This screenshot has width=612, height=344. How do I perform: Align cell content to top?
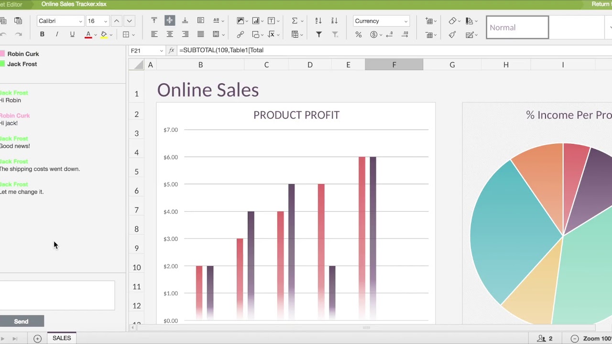click(154, 21)
